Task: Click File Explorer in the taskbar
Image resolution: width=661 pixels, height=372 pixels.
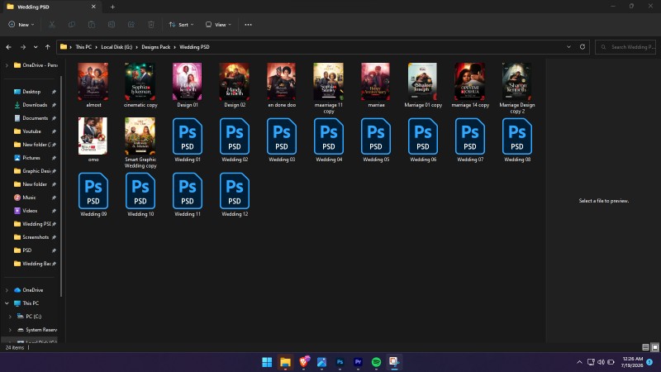Action: tap(285, 362)
